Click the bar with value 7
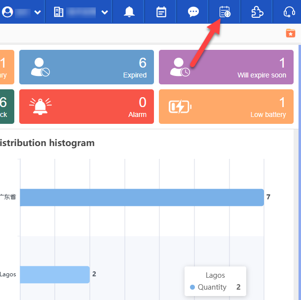 coord(142,197)
